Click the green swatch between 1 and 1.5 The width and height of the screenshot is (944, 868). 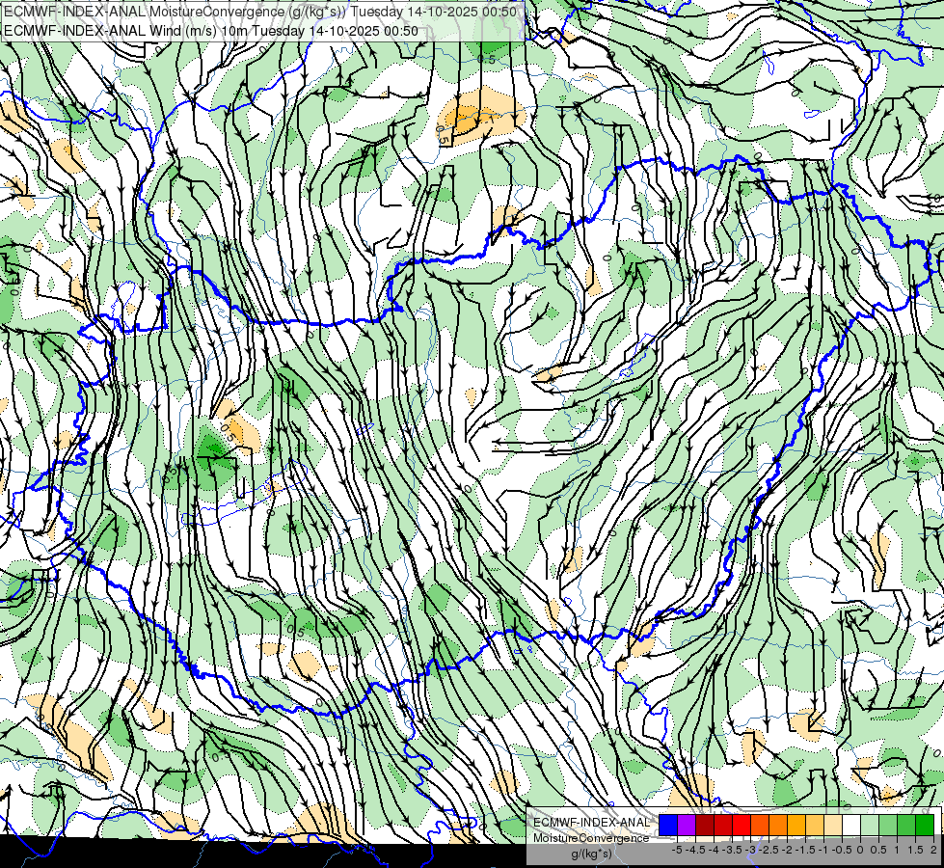906,825
